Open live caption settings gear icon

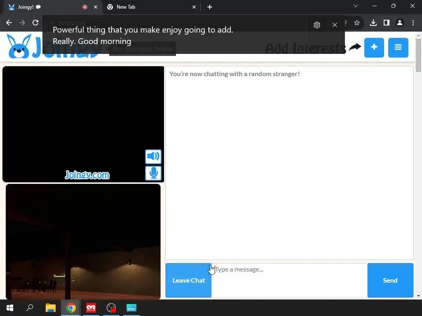pyautogui.click(x=317, y=25)
